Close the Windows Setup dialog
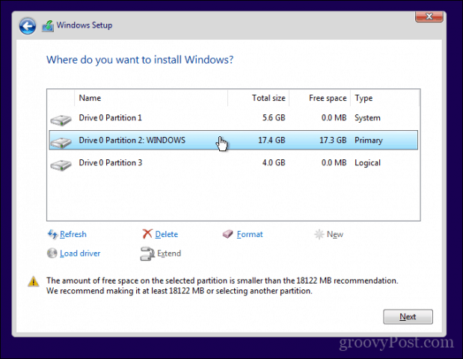The width and height of the screenshot is (463, 359). click(x=429, y=16)
